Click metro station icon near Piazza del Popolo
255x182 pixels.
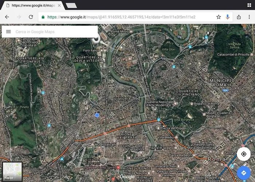pos(158,120)
